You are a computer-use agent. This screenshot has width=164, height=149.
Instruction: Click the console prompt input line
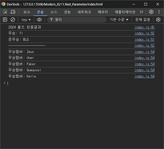click(x=81, y=83)
